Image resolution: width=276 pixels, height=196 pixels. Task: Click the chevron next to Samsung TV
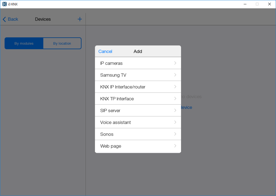point(175,75)
